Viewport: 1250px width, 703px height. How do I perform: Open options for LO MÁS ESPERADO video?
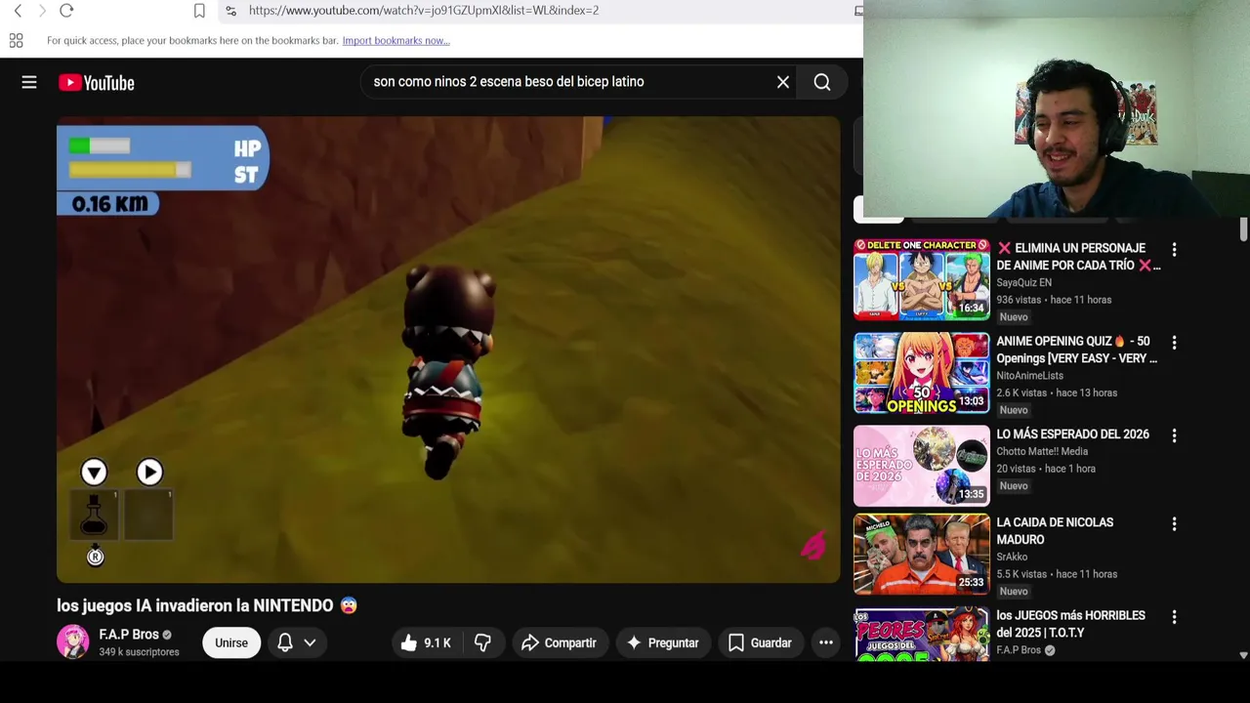[1175, 435]
